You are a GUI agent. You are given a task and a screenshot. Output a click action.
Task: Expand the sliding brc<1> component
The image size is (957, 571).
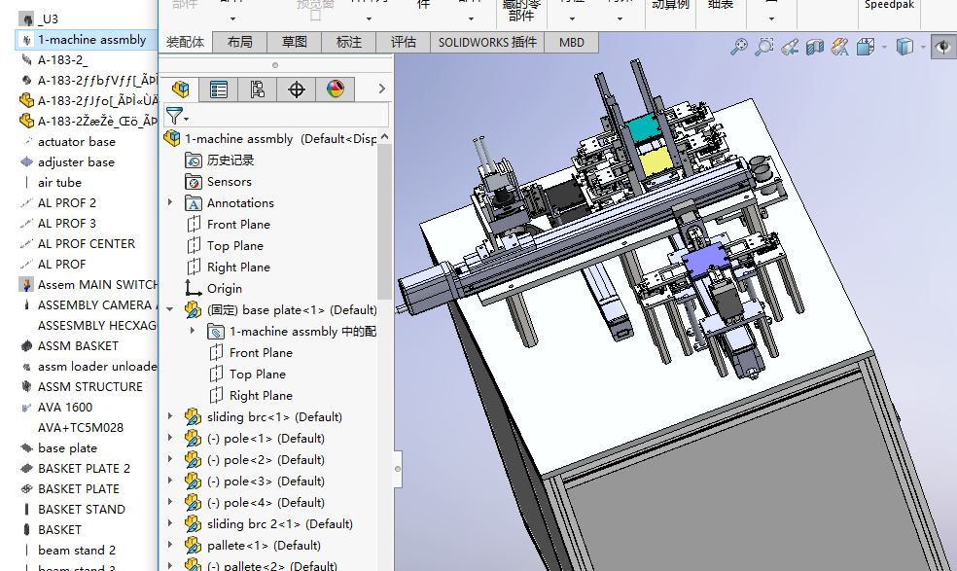coord(171,416)
